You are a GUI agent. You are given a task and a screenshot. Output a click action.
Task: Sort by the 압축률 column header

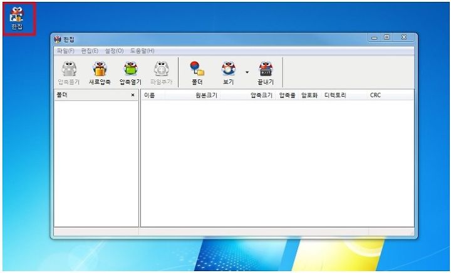click(x=287, y=95)
